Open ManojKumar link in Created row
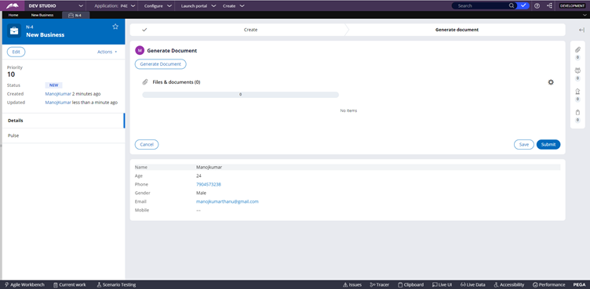 pyautogui.click(x=58, y=94)
